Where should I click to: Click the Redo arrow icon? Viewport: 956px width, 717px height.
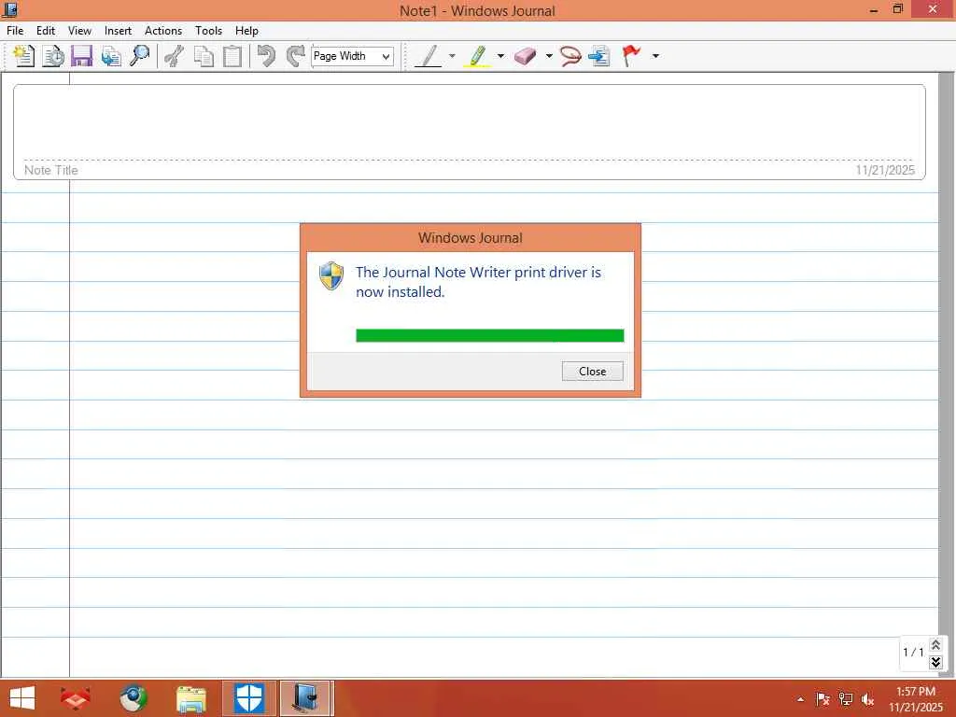point(296,56)
